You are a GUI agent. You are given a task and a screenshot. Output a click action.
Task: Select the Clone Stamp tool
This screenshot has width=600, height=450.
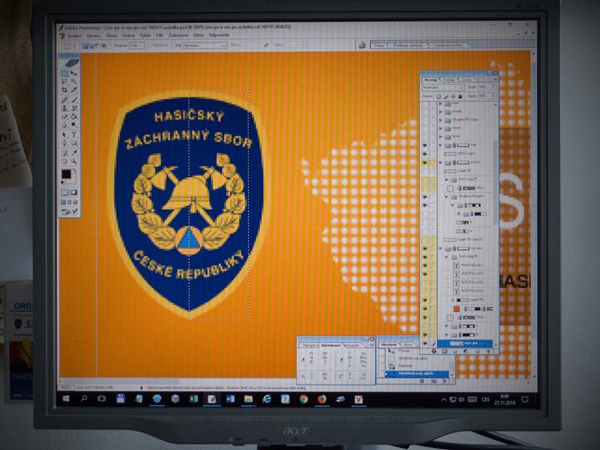click(65, 109)
